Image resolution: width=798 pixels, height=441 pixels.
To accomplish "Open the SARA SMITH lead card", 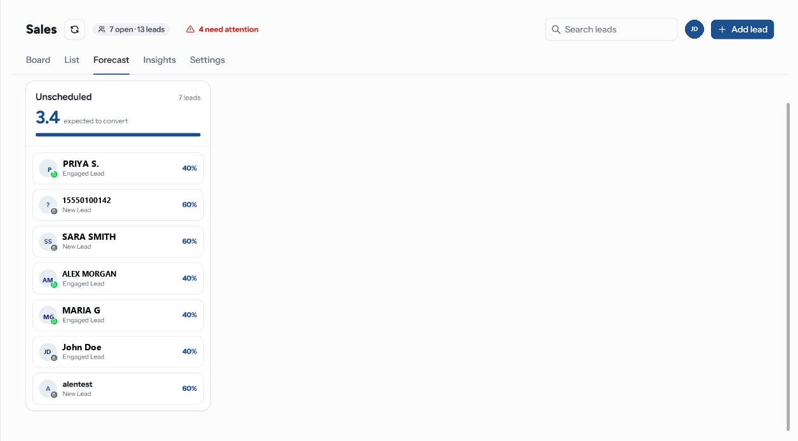I will [x=118, y=242].
